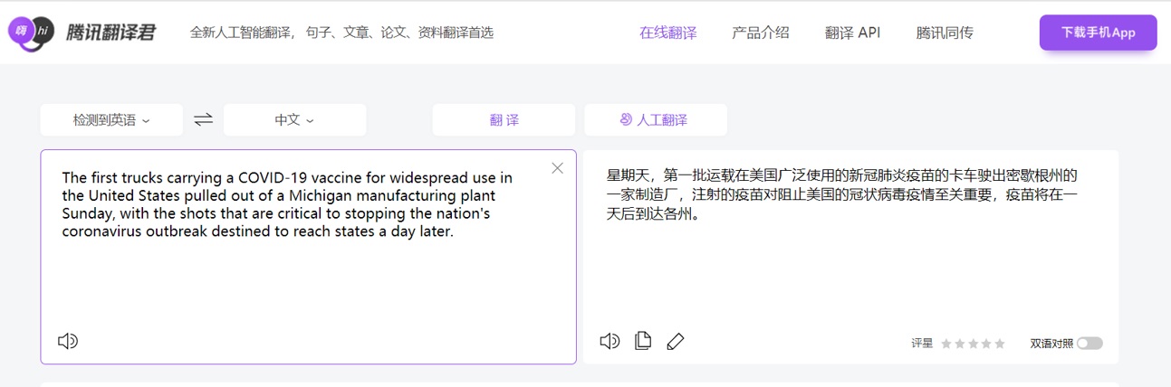Click the 翻译 translate button
The height and width of the screenshot is (387, 1171).
[504, 119]
